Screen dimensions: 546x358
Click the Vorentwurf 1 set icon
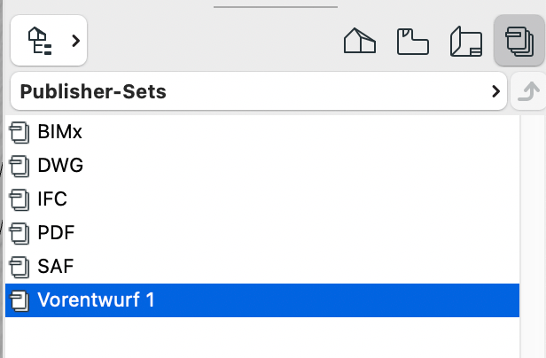tap(19, 301)
